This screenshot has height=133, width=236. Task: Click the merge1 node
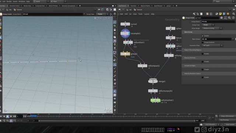(153, 81)
